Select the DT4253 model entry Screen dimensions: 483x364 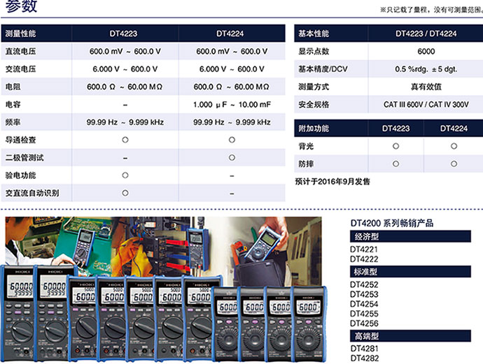(x=364, y=295)
